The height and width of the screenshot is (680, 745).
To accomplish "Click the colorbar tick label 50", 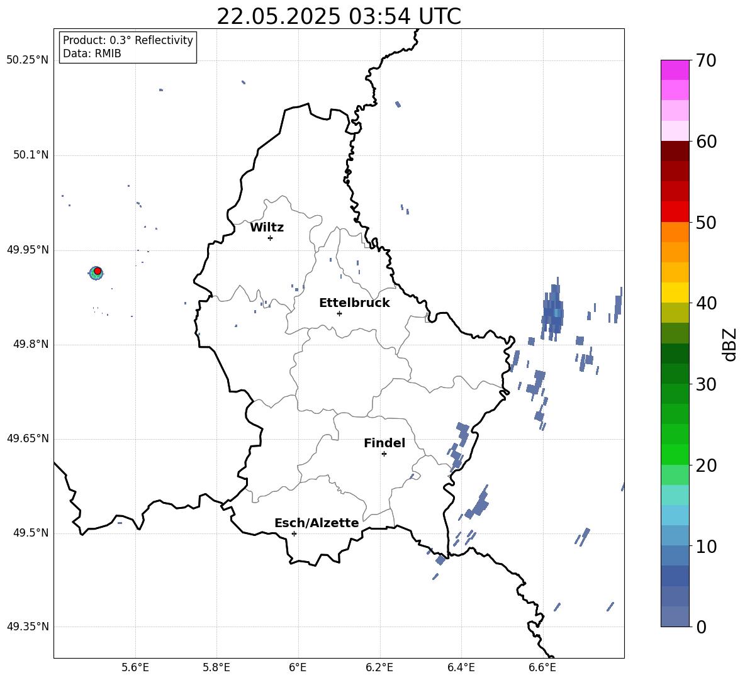I will tap(706, 222).
